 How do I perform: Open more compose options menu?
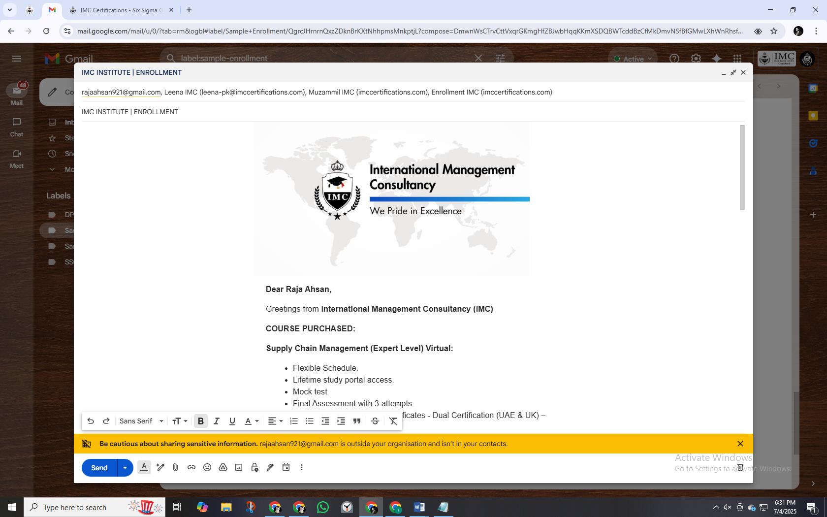coord(302,467)
